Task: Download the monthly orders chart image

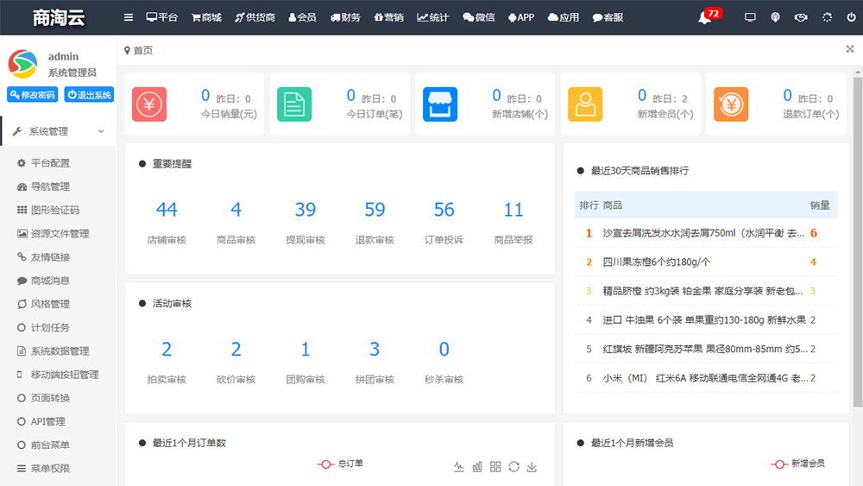Action: coord(532,467)
